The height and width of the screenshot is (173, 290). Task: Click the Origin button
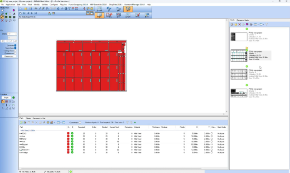(6, 98)
